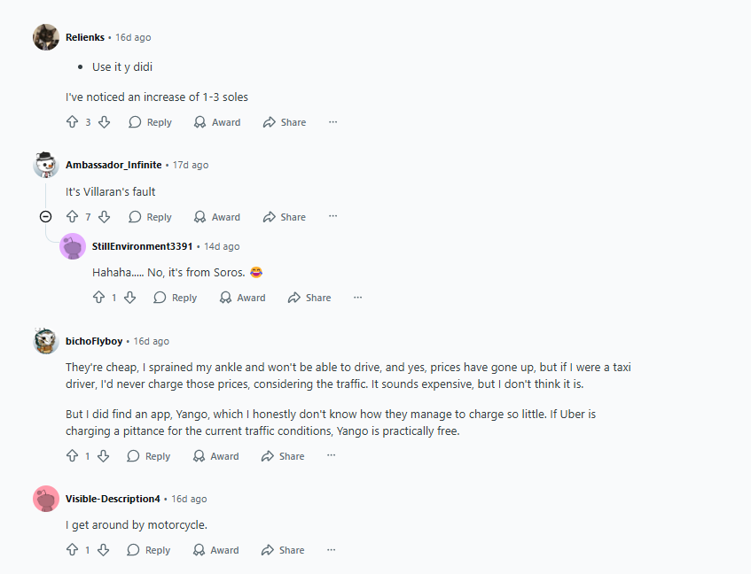Downvote StillEnvironment3391's reply
Viewport: 751px width, 574px height.
point(129,298)
